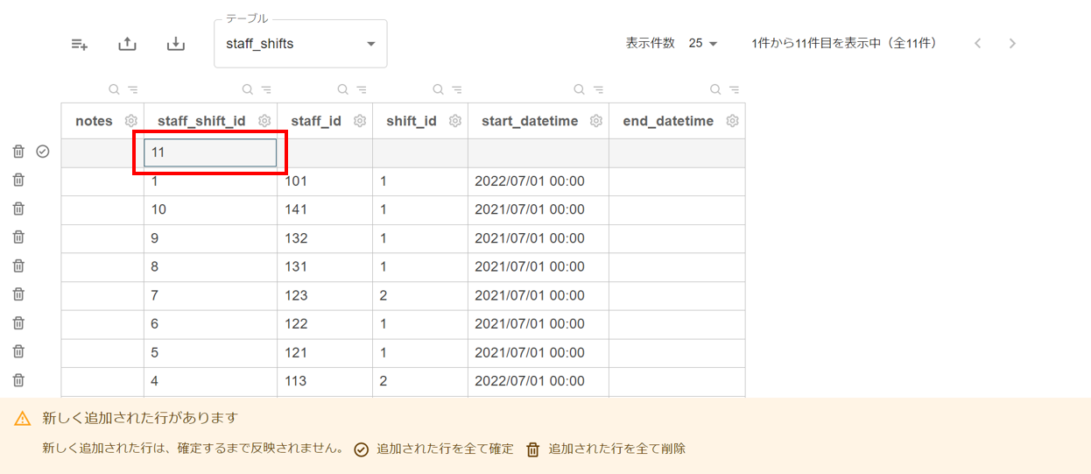Open notes column settings gear

(x=130, y=121)
